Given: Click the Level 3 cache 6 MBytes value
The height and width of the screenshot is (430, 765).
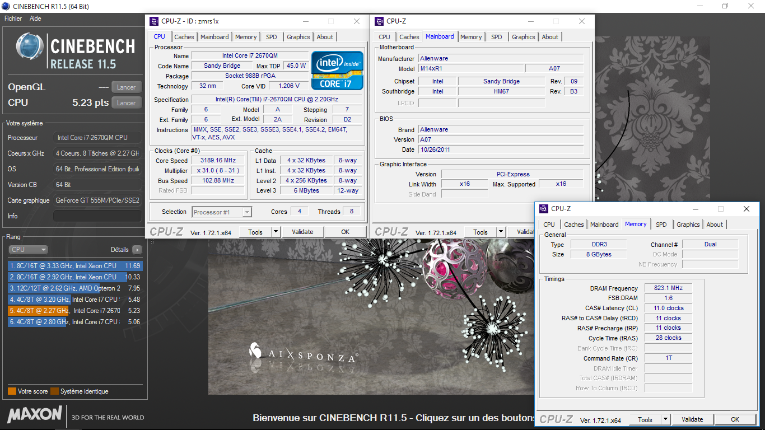Looking at the screenshot, I should pos(306,191).
